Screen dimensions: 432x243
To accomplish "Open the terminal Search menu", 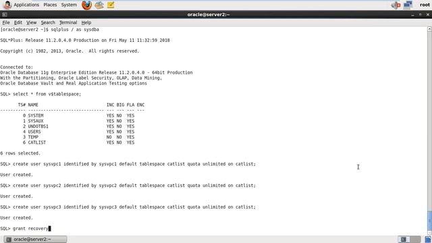I will (x=48, y=22).
